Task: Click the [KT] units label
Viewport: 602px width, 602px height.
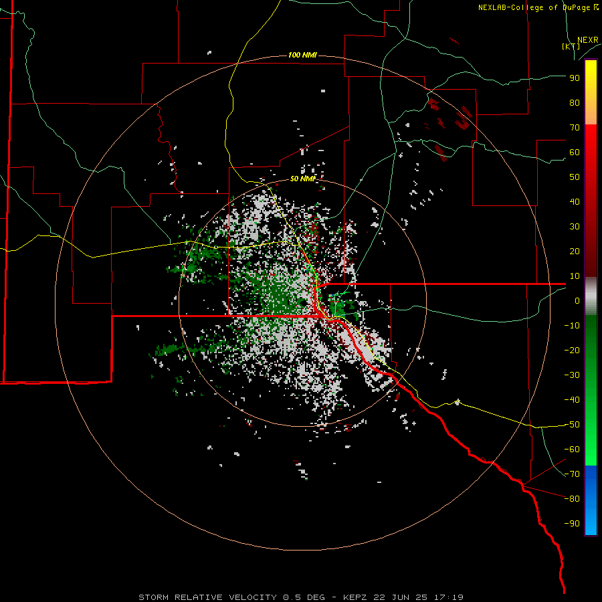Action: 571,46
